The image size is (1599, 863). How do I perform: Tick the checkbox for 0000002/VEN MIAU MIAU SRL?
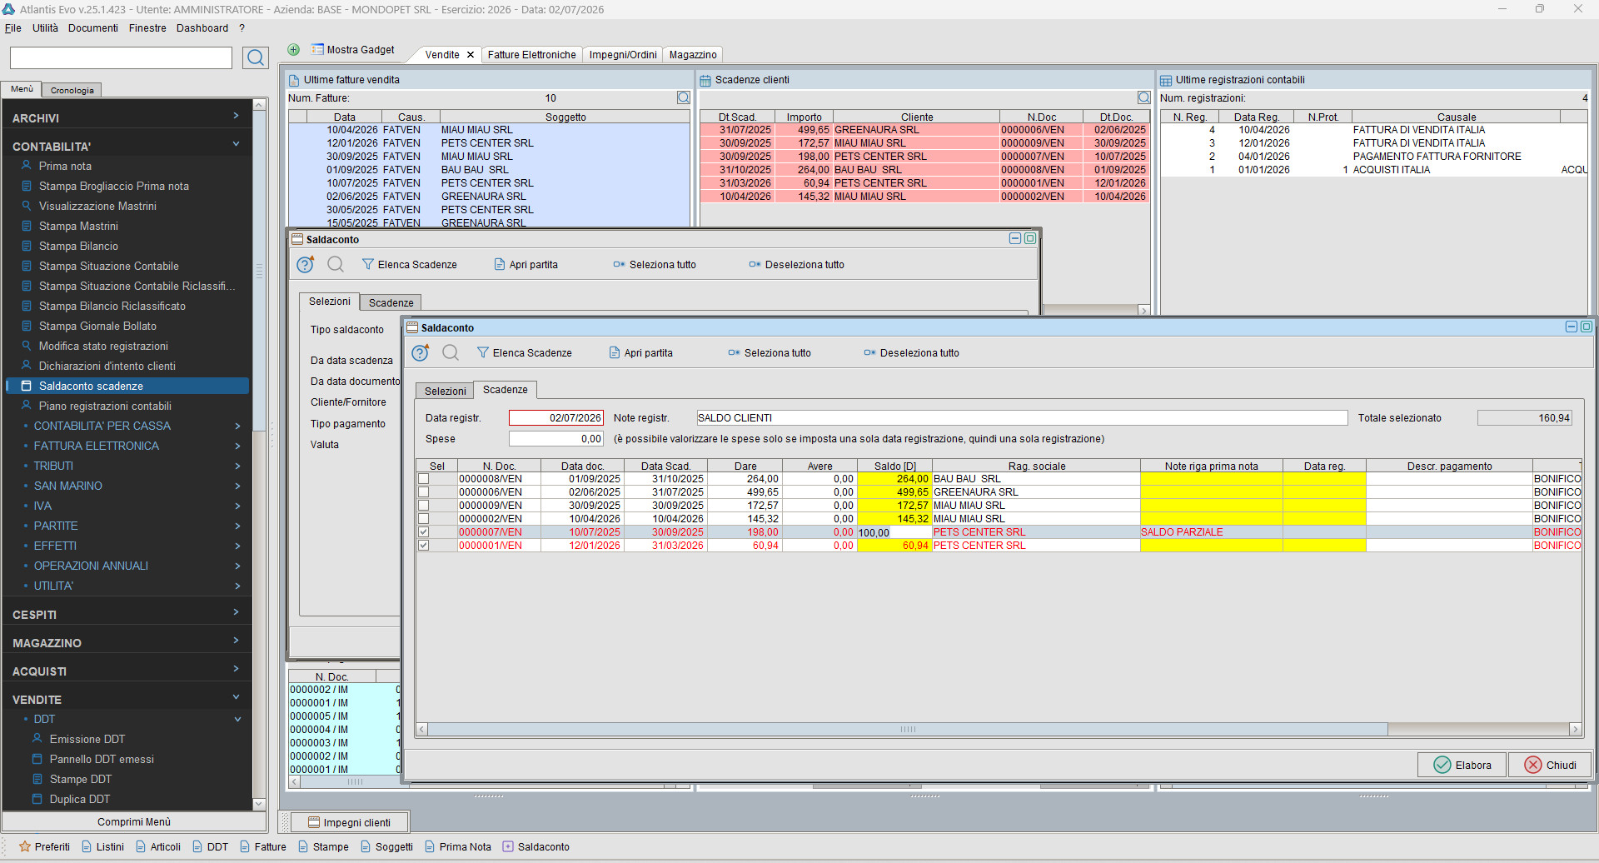point(424,519)
